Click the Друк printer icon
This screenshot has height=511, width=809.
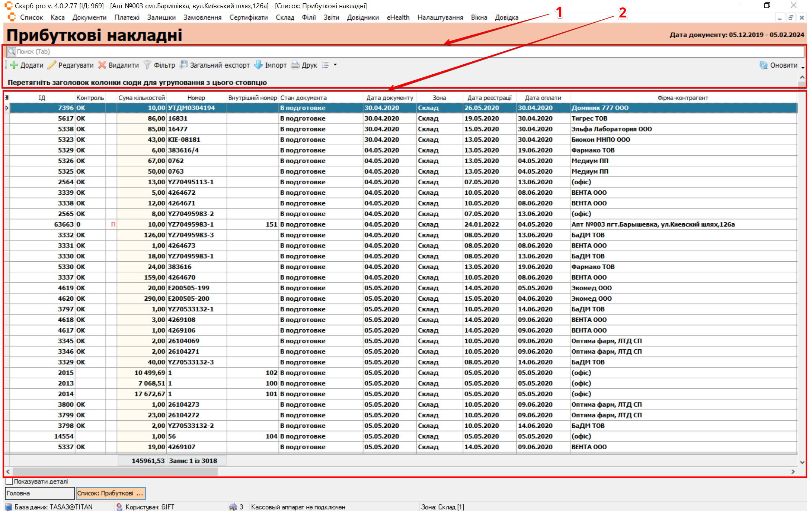point(295,65)
